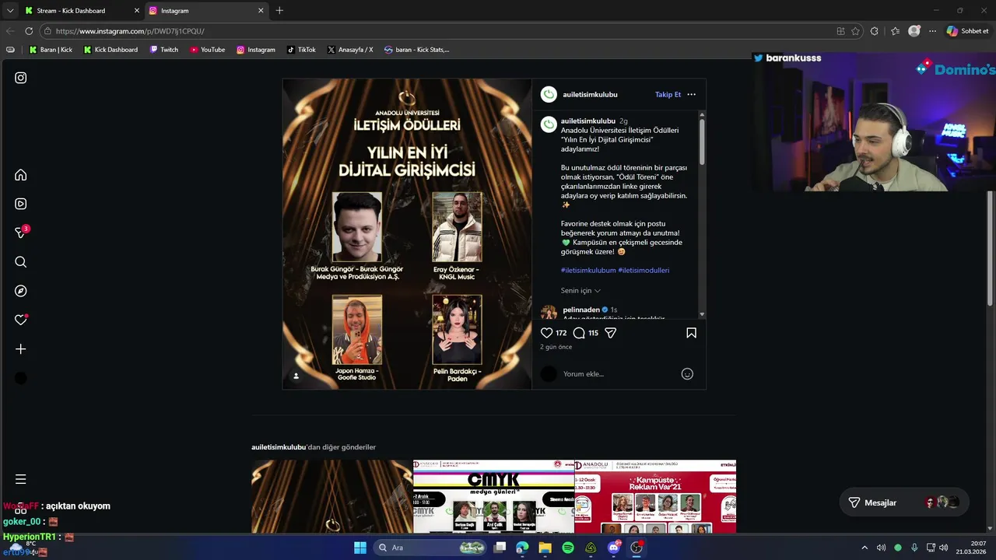The height and width of the screenshot is (560, 996).
Task: Open the baran - Kick Stats bookmark
Action: (x=417, y=50)
